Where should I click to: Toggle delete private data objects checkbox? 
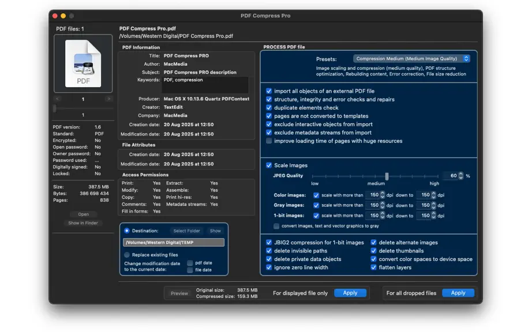pyautogui.click(x=269, y=259)
